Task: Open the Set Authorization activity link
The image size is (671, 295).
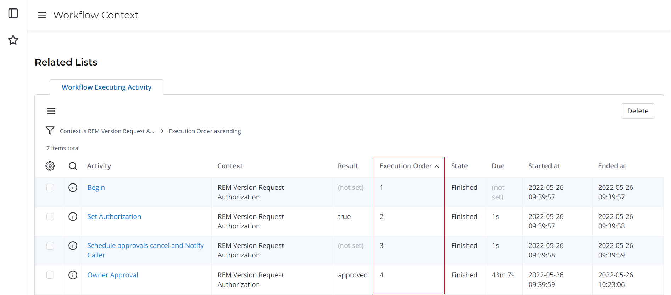Action: [x=114, y=217]
